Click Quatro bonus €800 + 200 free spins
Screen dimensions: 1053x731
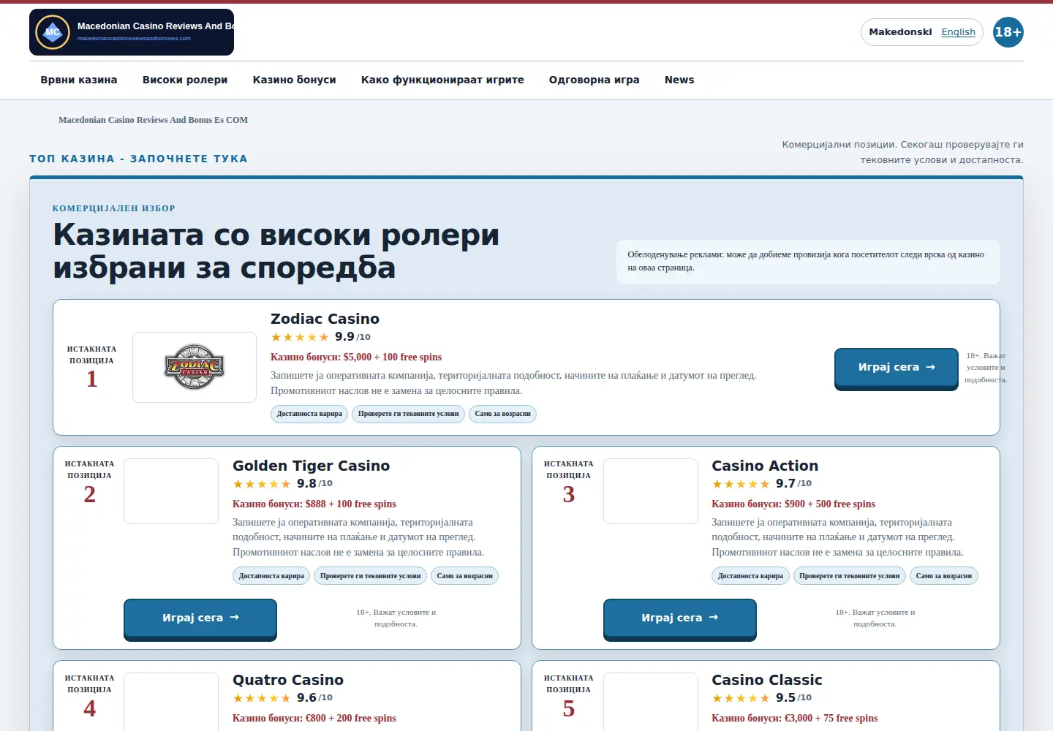click(x=314, y=719)
